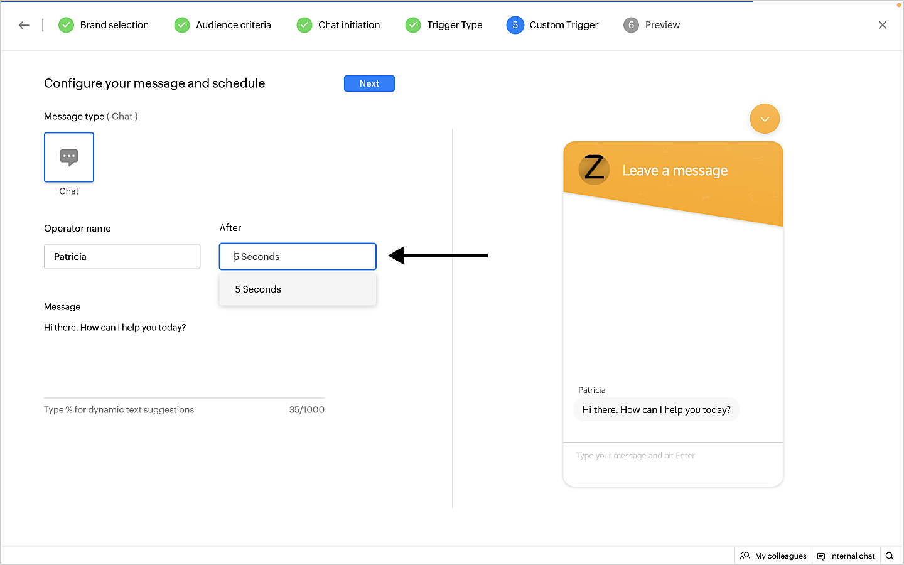Click the green checkmark beside Trigger Type

tap(413, 25)
